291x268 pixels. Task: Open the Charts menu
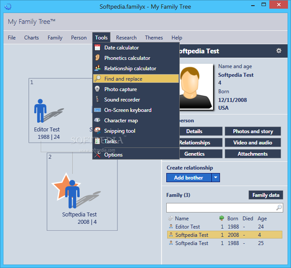point(32,38)
